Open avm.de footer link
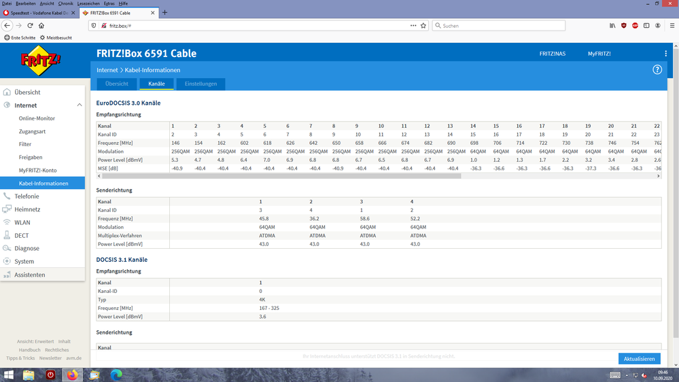Viewport: 679px width, 382px height. [73, 358]
